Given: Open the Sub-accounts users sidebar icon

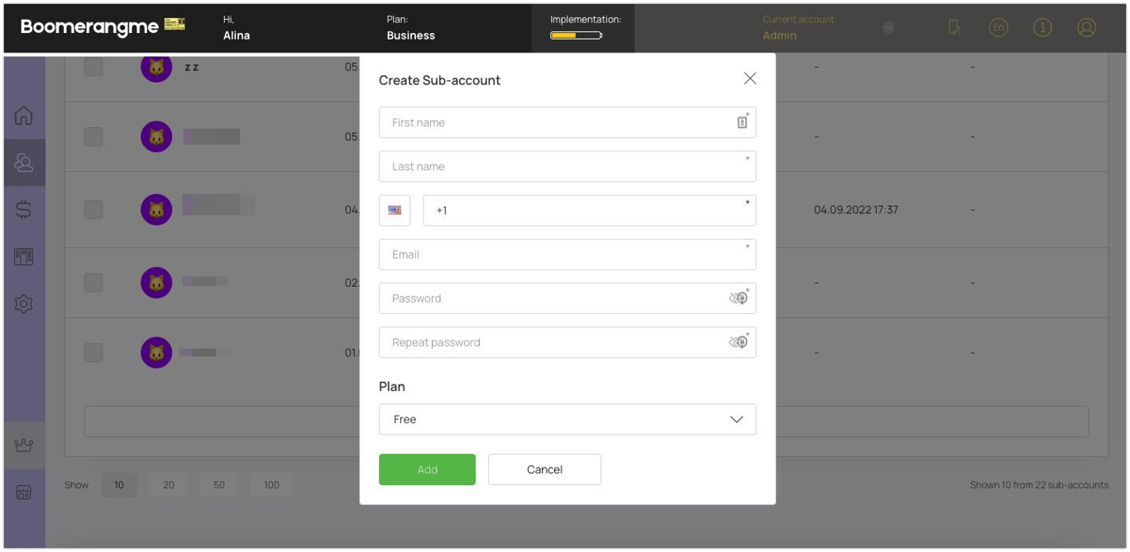Looking at the screenshot, I should click(24, 163).
